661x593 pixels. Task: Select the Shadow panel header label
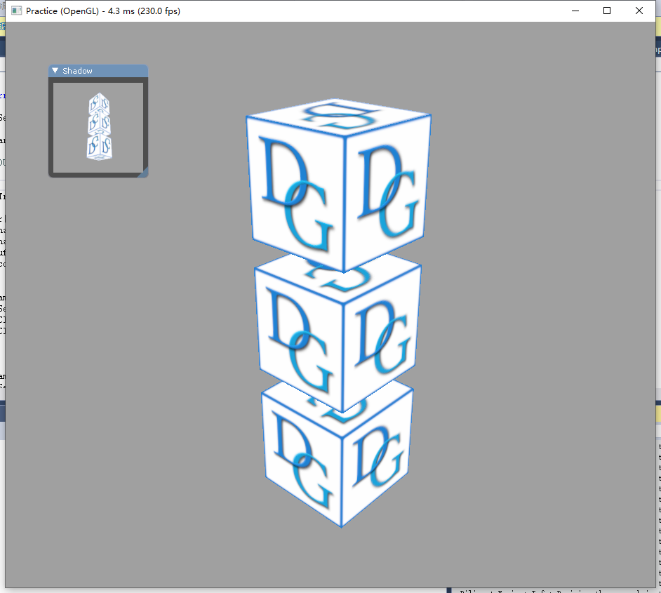click(77, 70)
